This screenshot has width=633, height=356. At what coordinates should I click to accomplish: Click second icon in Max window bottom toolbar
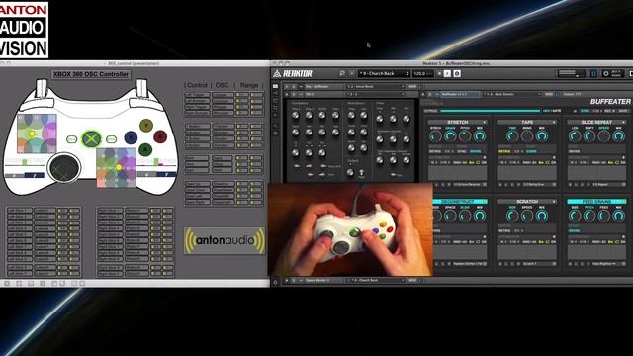point(19,284)
